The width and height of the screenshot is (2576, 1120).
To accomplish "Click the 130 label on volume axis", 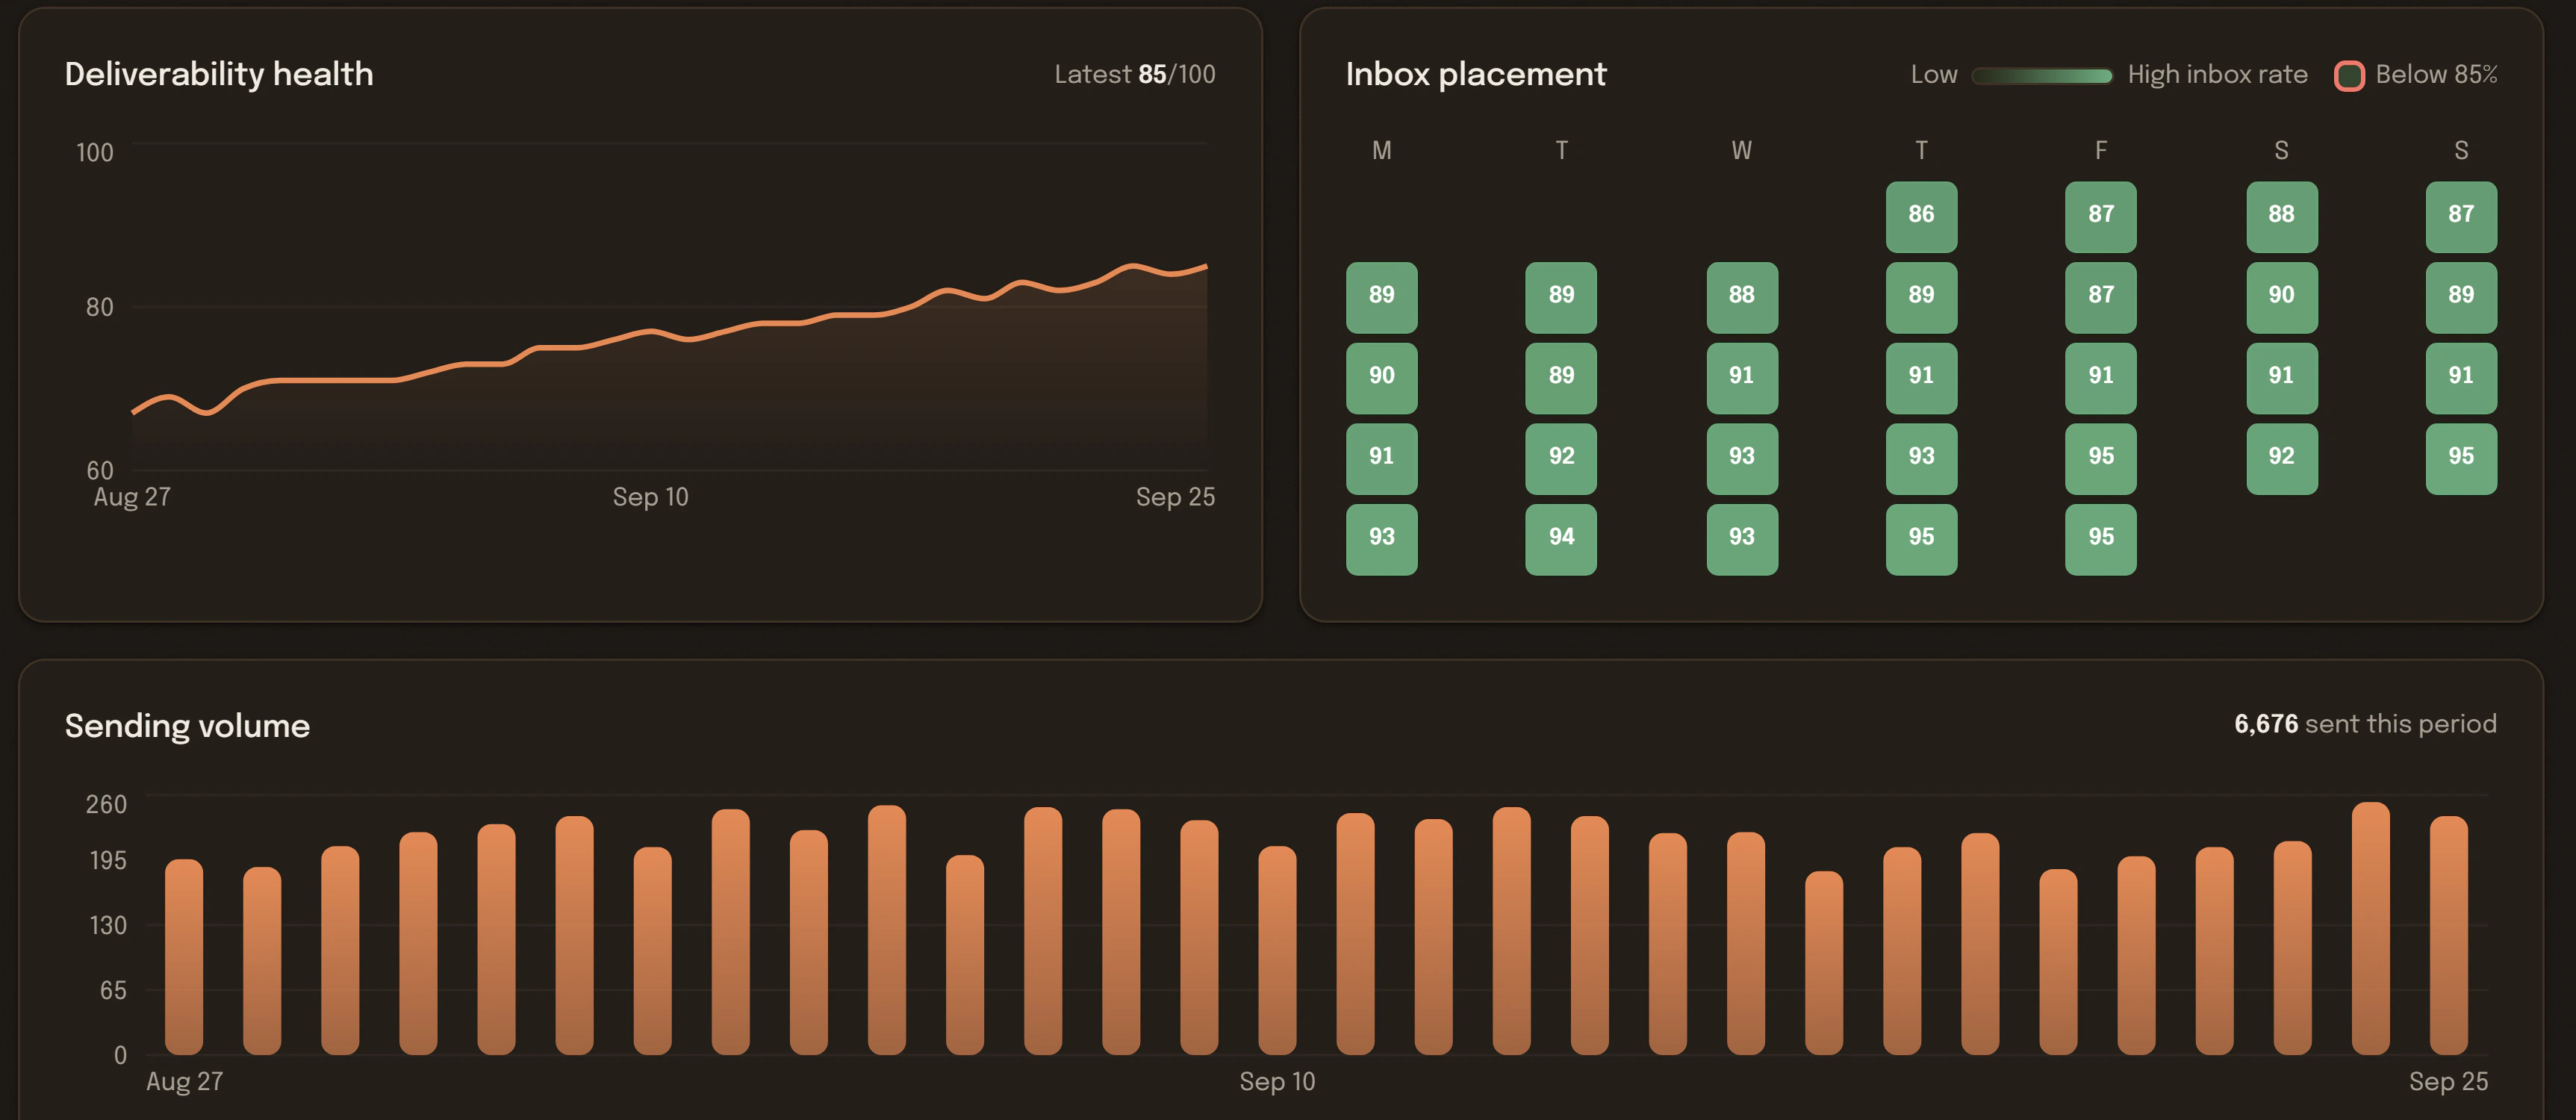I will pos(108,925).
